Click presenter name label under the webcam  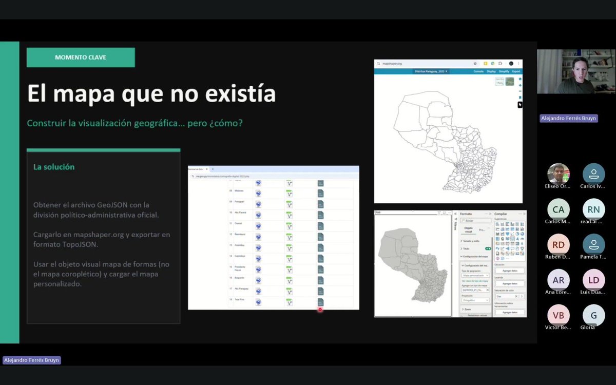(568, 119)
